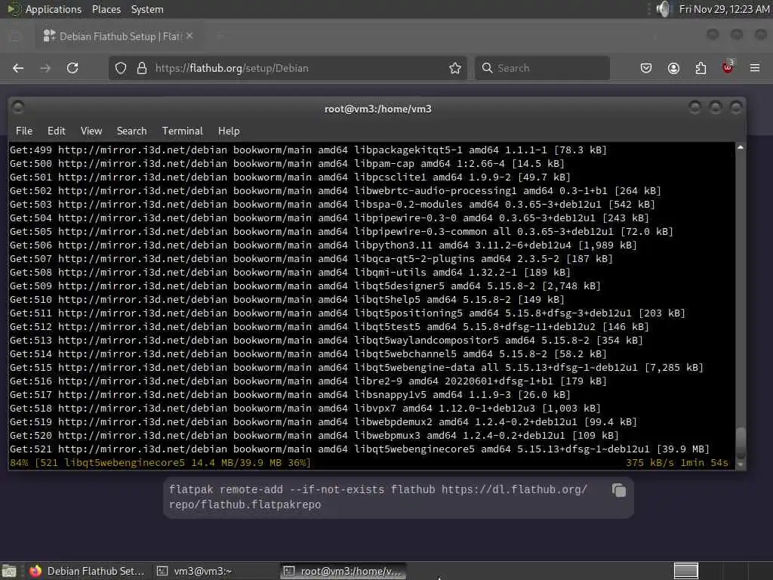Click the workspace switcher in bottom panel
Screen dimensions: 773x580
685,571
